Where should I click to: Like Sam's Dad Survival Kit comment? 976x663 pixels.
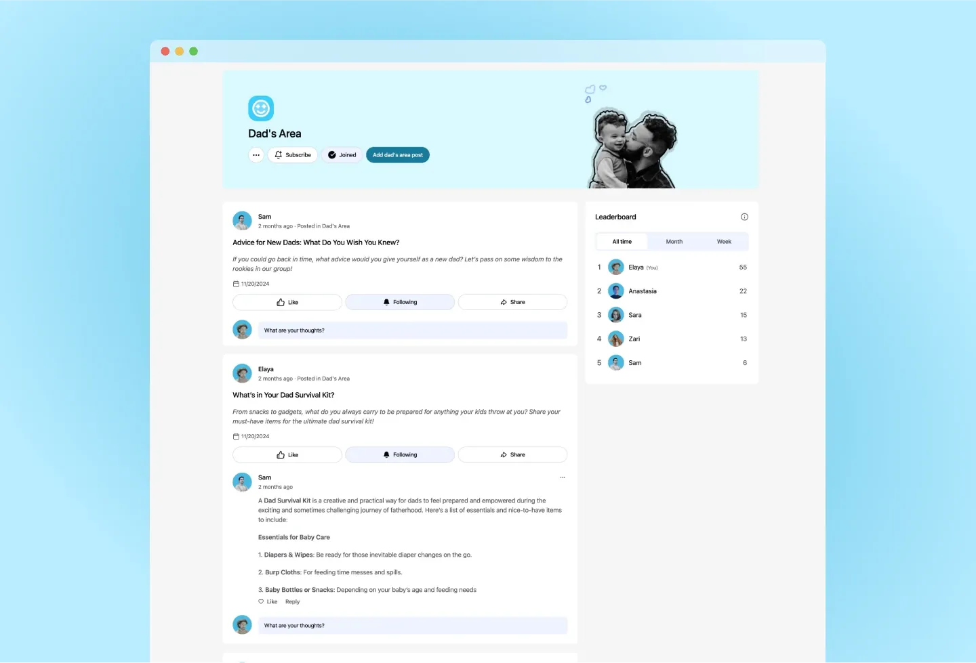(268, 602)
